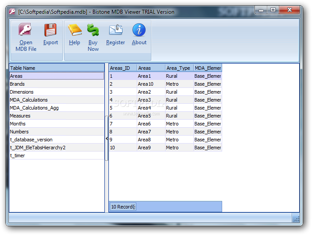The height and width of the screenshot is (235, 312).
Task: Click the 'Area2' cell
Action: [151, 92]
